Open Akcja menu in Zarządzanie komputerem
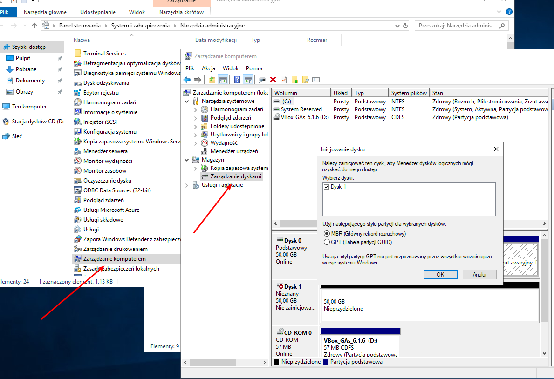 [x=208, y=68]
